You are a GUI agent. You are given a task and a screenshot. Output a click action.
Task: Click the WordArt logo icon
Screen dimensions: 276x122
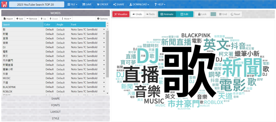(x=4, y=4)
